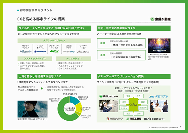
Task: Click the 資産運用 box in CX diagram
Action: tap(143, 108)
